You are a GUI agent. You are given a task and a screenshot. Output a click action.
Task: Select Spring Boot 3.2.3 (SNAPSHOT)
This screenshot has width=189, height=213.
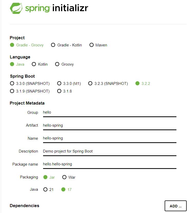[x=90, y=84]
